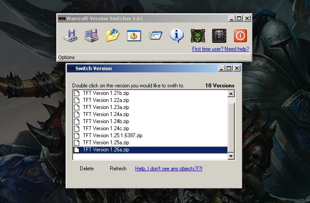310x203 pixels.
Task: Click the pale Arthas face icon
Action: tap(219, 35)
